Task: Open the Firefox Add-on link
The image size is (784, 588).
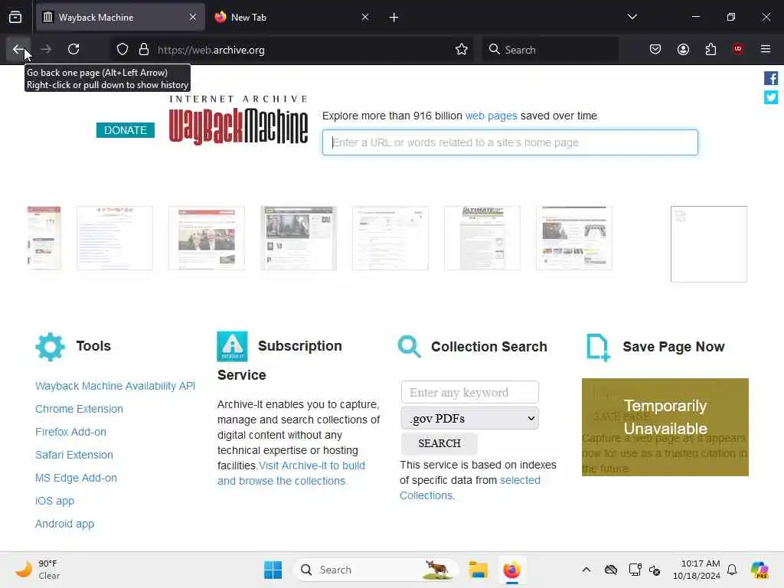Action: [70, 432]
